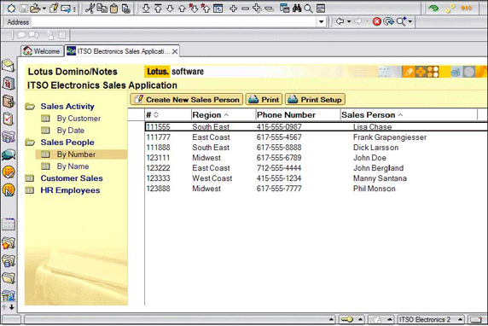Select the row for Frank Grapengiesser
This screenshot has height=326, width=488.
(x=317, y=137)
